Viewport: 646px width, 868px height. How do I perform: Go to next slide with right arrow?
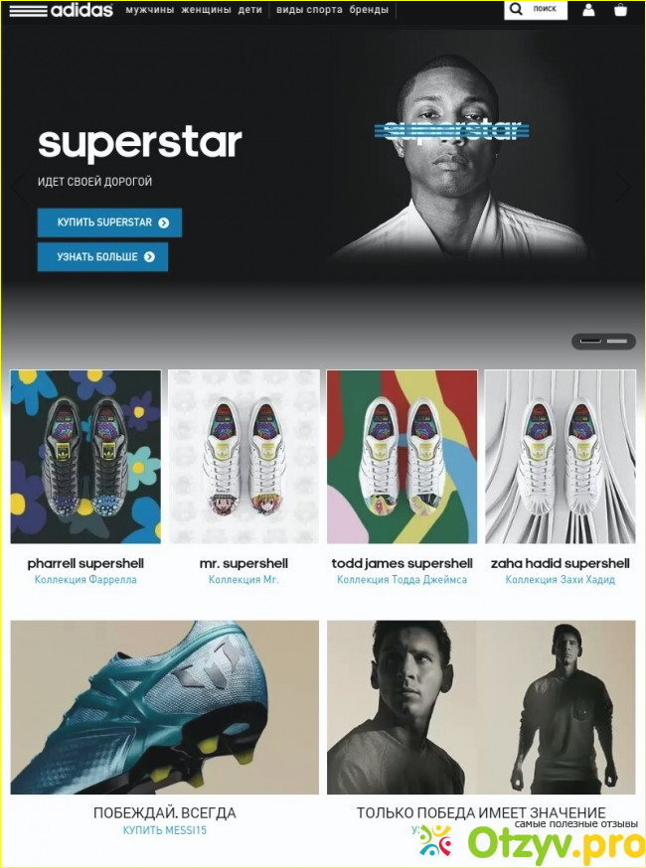coord(624,187)
